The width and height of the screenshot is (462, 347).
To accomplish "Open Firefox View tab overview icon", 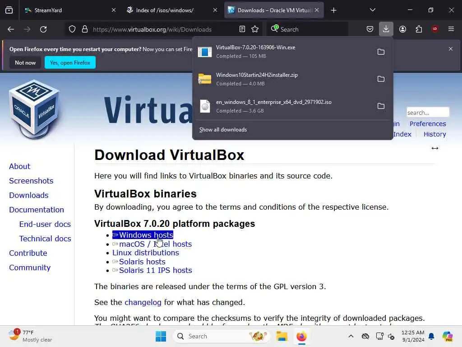I will point(9,10).
